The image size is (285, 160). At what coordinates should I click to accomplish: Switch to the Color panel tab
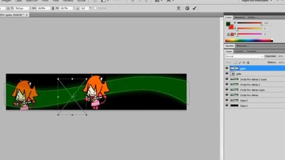pos(228,17)
